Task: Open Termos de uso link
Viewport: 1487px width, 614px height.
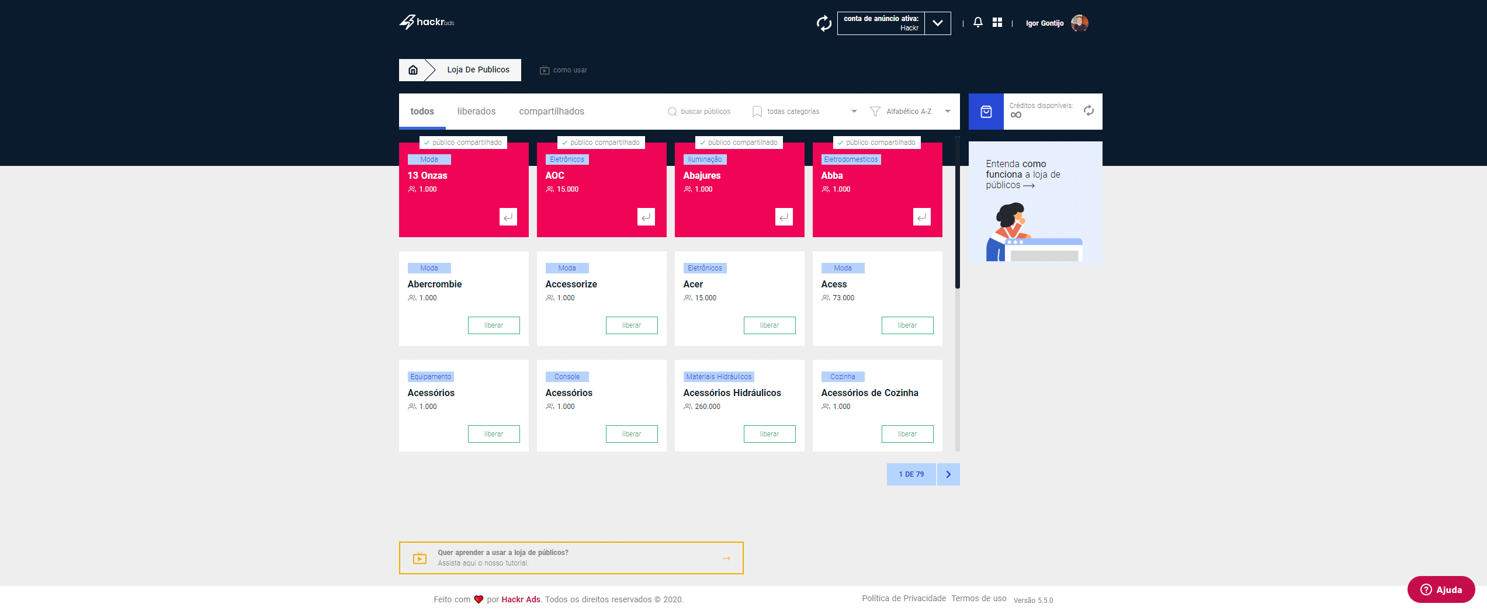Action: click(979, 598)
